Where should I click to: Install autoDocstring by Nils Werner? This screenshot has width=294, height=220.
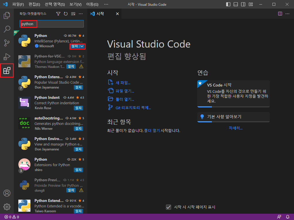tap(78, 129)
